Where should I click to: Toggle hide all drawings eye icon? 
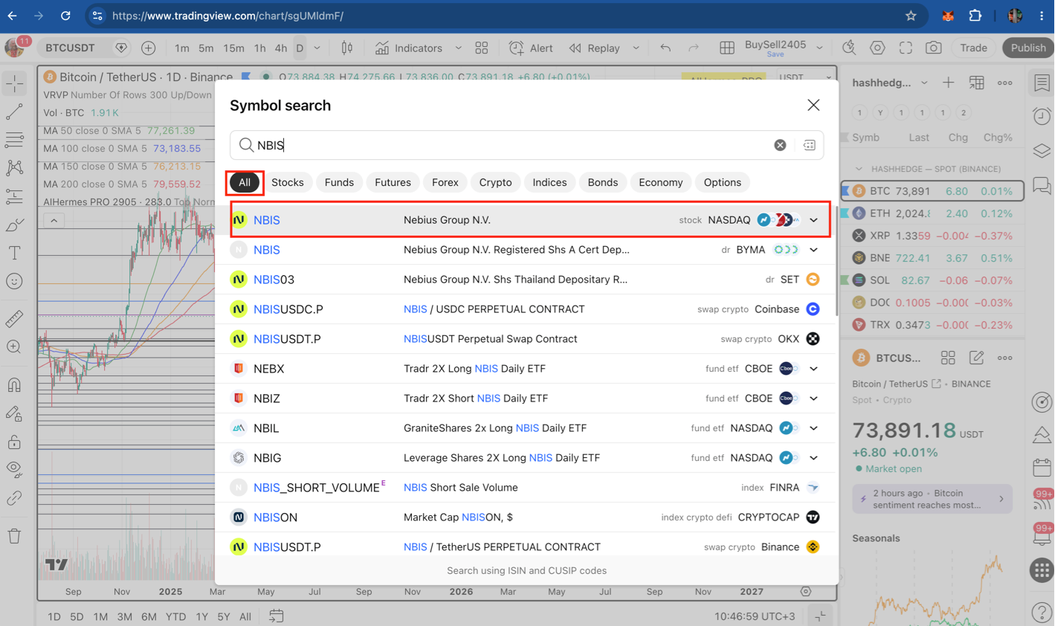pyautogui.click(x=15, y=470)
